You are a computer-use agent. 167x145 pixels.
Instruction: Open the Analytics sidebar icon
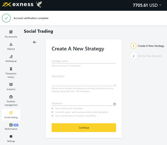(x=11, y=85)
